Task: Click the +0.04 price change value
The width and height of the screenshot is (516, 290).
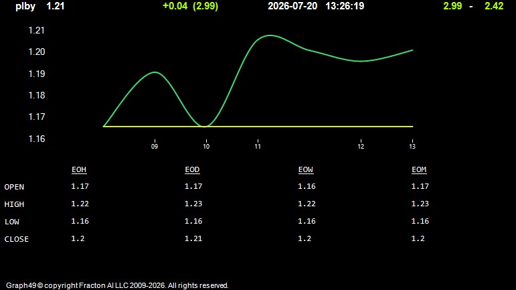Action: pos(175,6)
